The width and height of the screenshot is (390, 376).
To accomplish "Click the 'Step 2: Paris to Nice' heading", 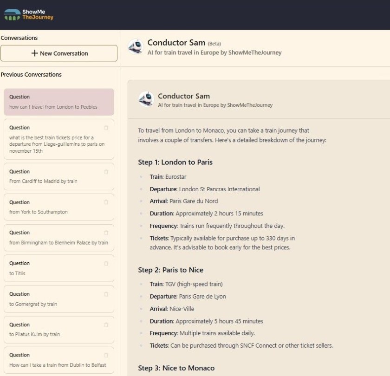I will click(x=171, y=270).
